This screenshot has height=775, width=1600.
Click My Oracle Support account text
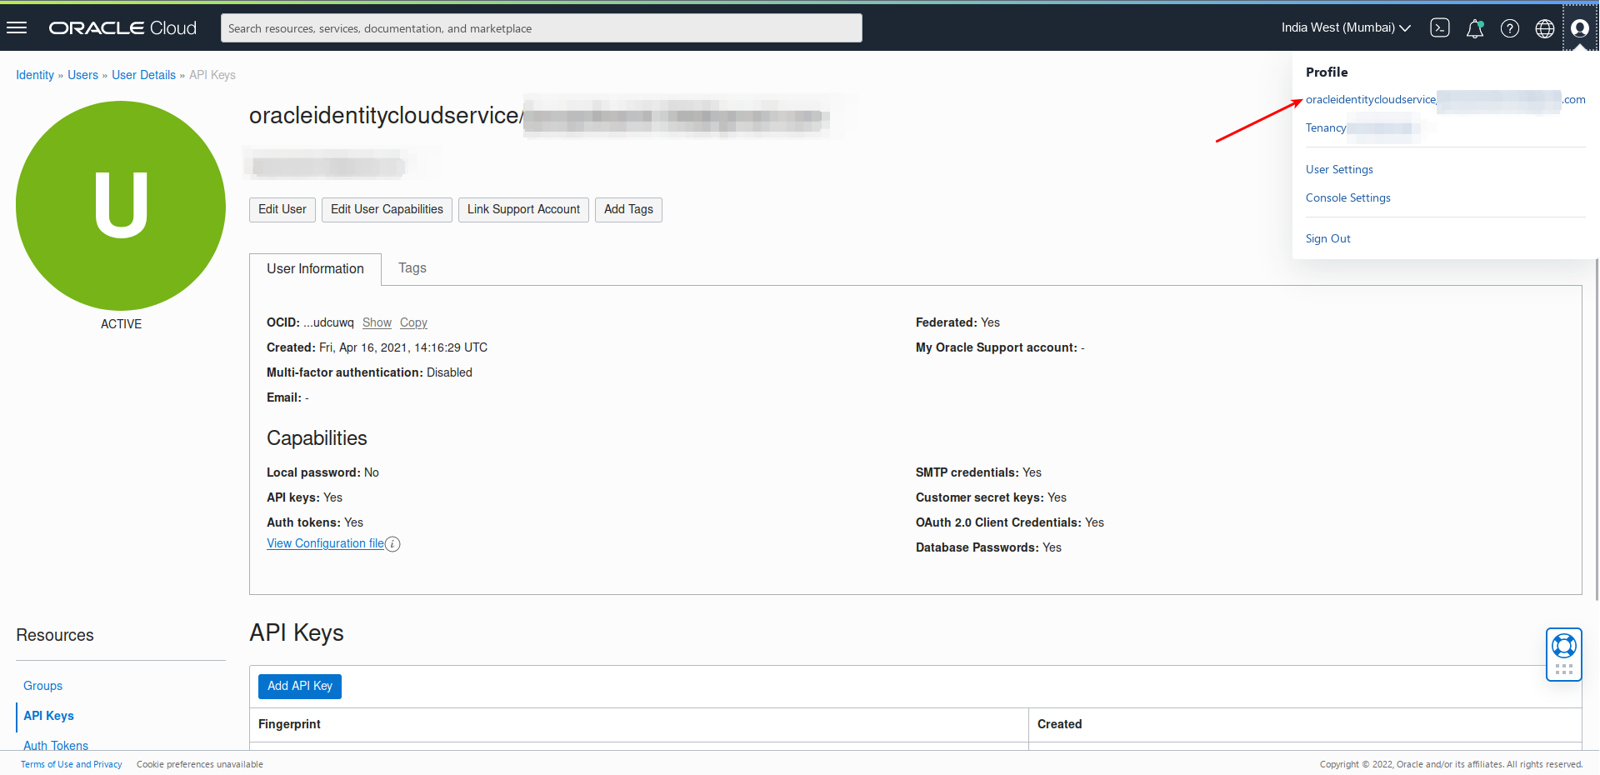pyautogui.click(x=1000, y=348)
